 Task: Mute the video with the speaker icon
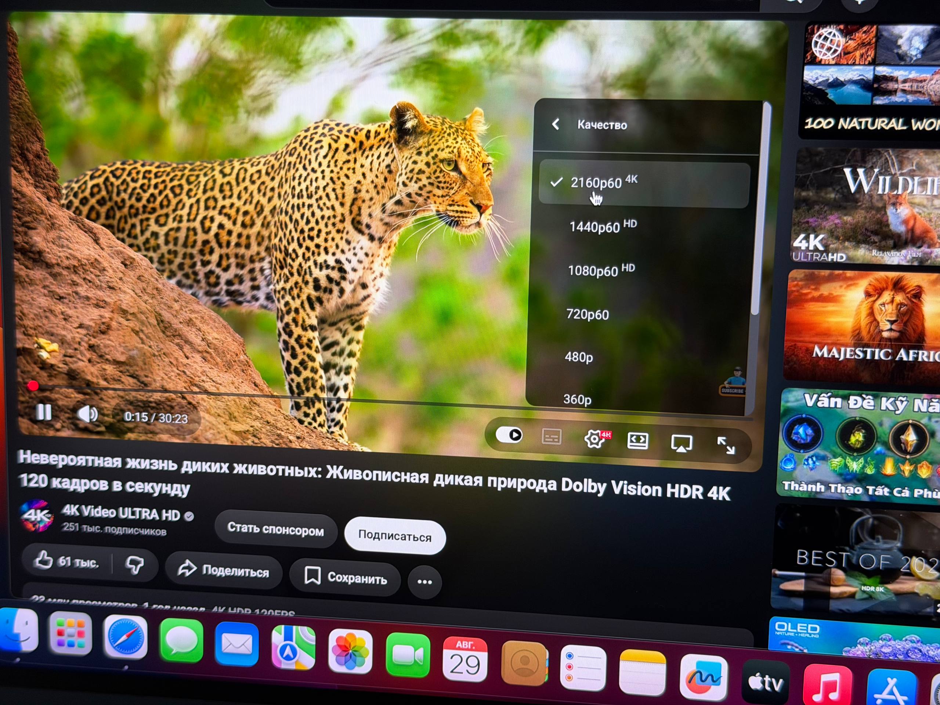[87, 414]
